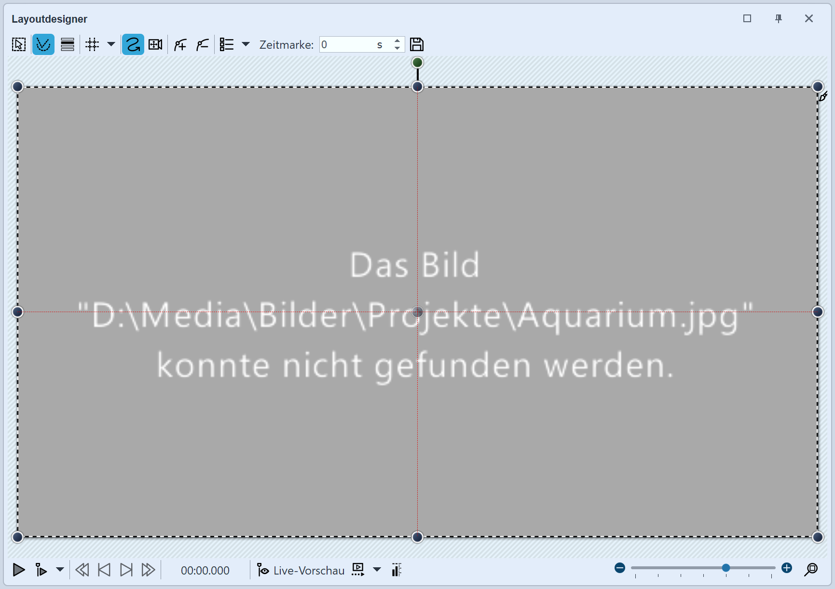Image resolution: width=835 pixels, height=589 pixels.
Task: Maximize the Layoutdesigner panel
Action: [x=747, y=19]
